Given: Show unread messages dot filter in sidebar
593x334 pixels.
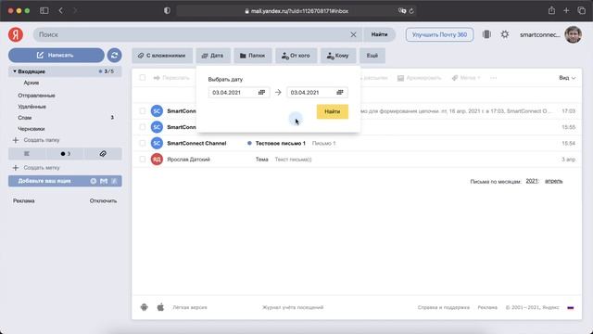Looking at the screenshot, I should (x=65, y=154).
